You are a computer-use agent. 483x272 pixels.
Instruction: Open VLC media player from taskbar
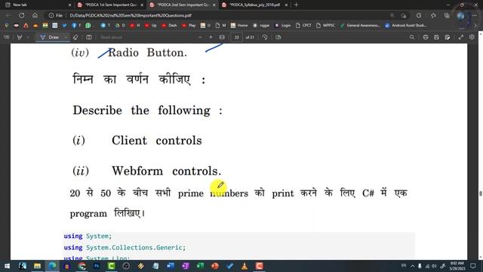tap(245, 266)
